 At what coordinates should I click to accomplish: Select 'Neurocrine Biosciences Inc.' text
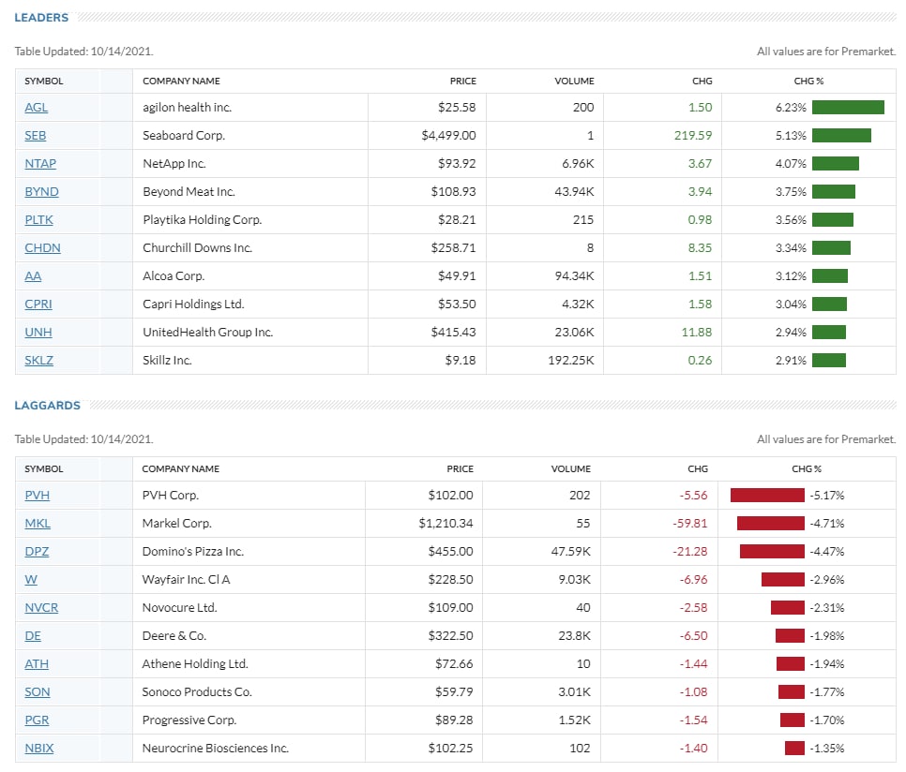[x=216, y=749]
